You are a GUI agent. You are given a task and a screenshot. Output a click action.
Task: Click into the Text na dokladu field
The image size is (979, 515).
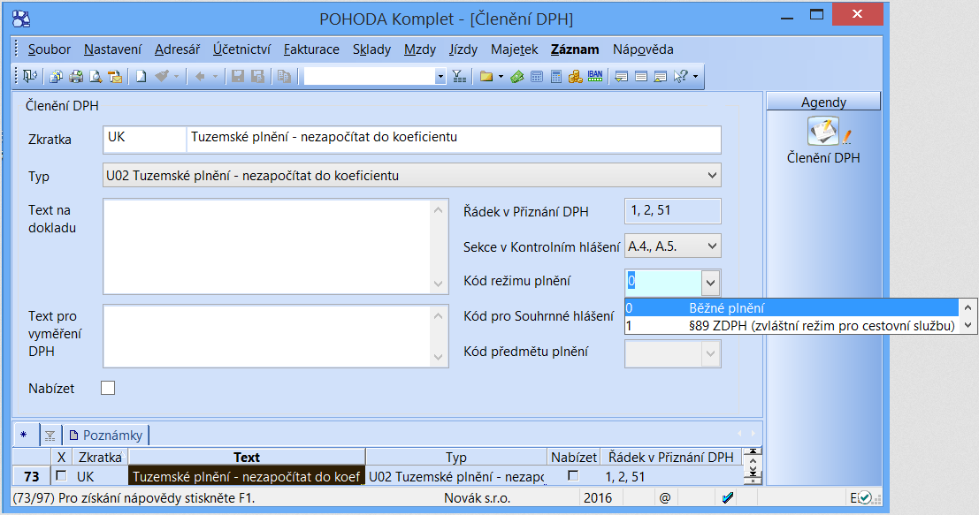tap(267, 246)
